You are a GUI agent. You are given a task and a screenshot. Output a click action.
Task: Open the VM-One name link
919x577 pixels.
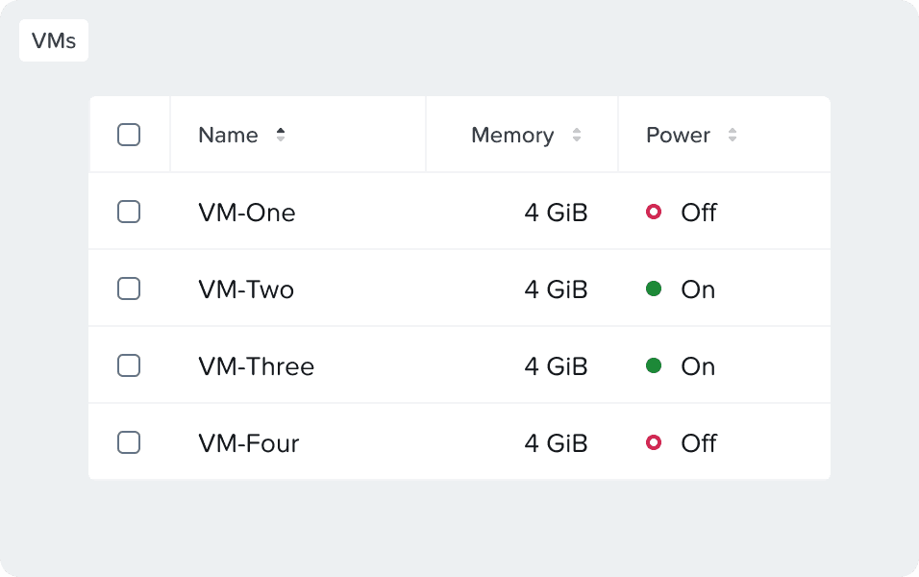tap(246, 212)
